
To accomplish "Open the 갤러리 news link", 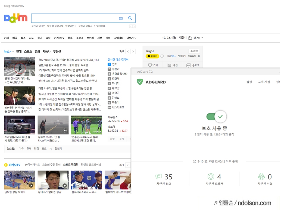I will pyautogui.click(x=58, y=149).
